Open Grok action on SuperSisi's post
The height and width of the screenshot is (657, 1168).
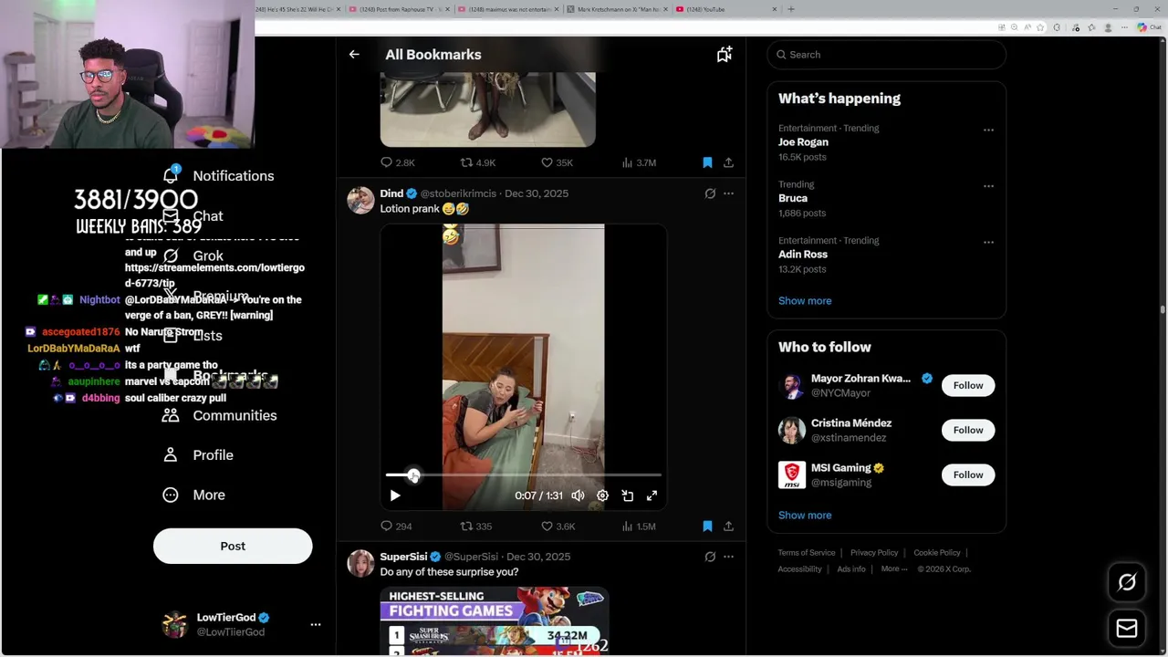click(x=710, y=557)
